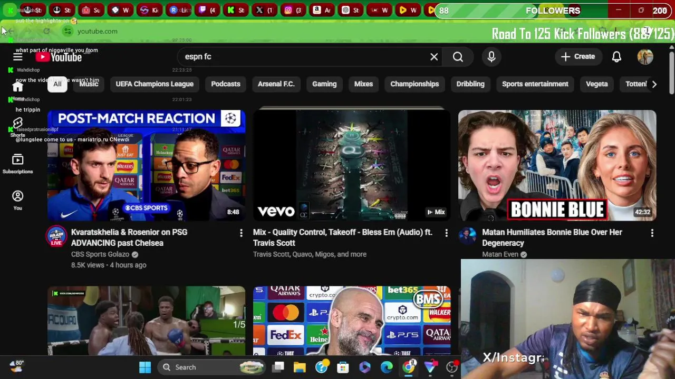
Task: Open the Post-Match Reaction video thumbnail
Action: (146, 165)
